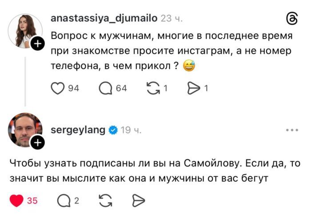Follow anastassiya_djumailo via plus badge
311x216 pixels.
coord(37,44)
